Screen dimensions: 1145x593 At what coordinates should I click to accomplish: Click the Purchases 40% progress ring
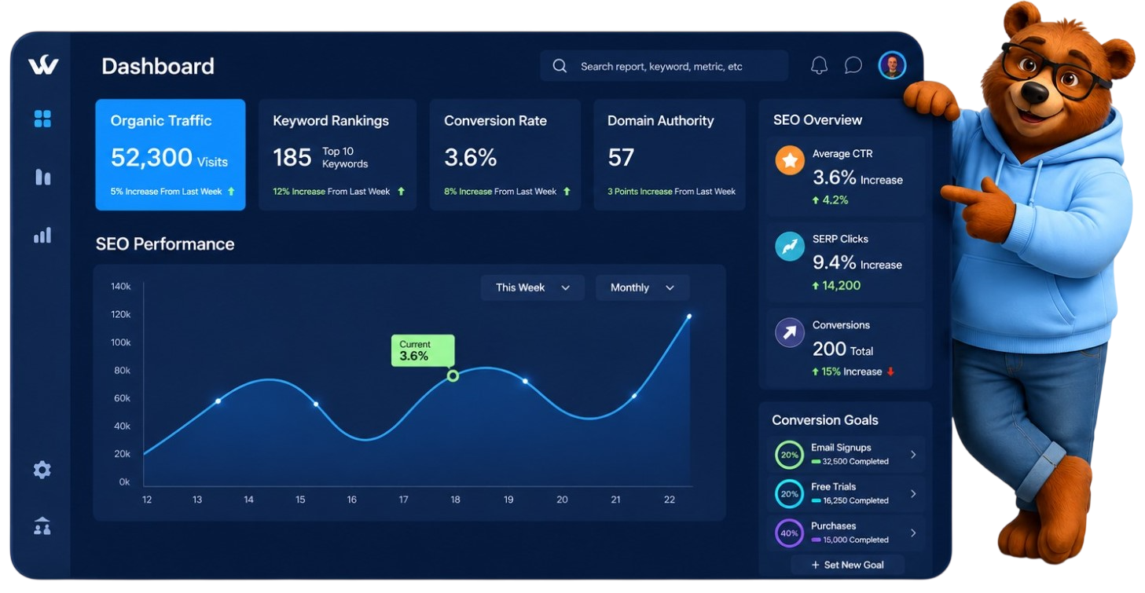[789, 533]
